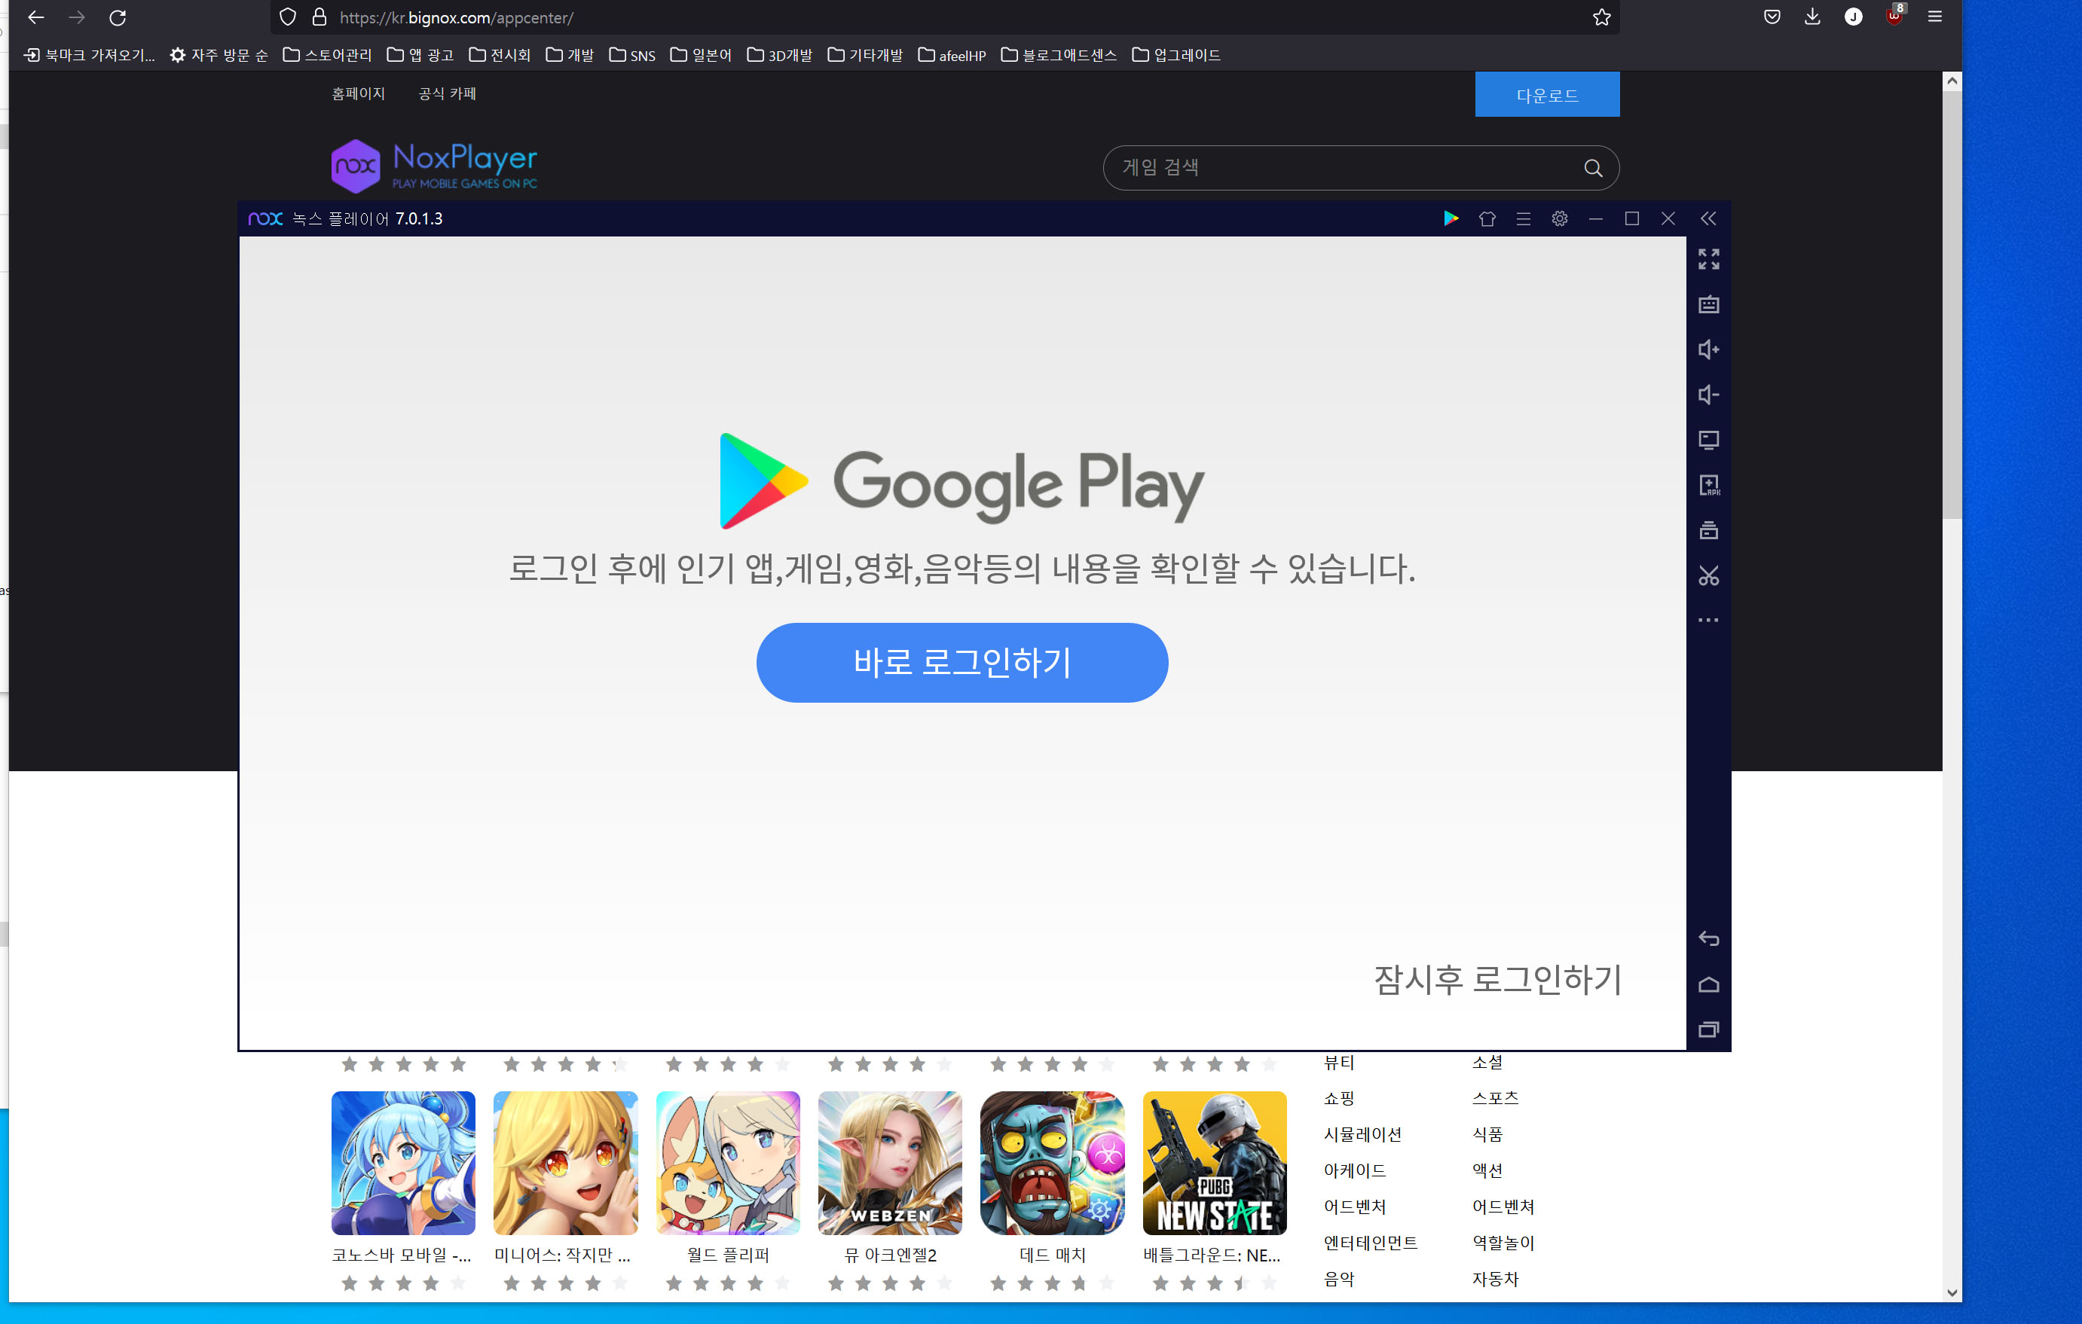Decrease volume with the speaker minus icon
The image size is (2082, 1324).
pyautogui.click(x=1708, y=395)
